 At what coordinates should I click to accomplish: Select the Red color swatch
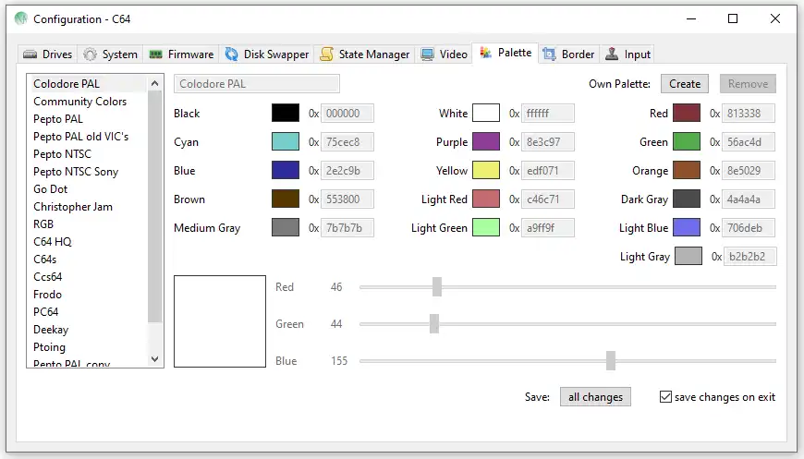687,114
